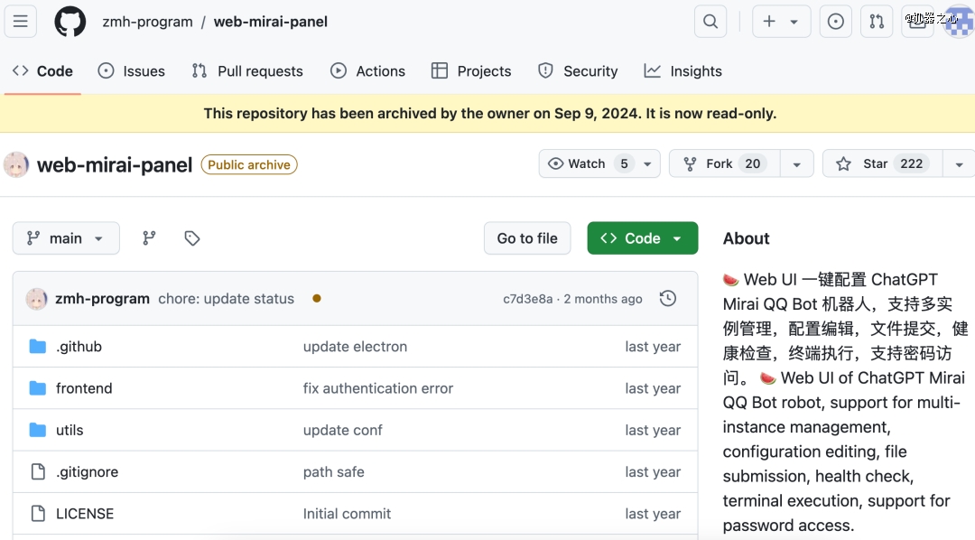The width and height of the screenshot is (975, 540).
Task: Click the Watch count 5
Action: click(625, 163)
